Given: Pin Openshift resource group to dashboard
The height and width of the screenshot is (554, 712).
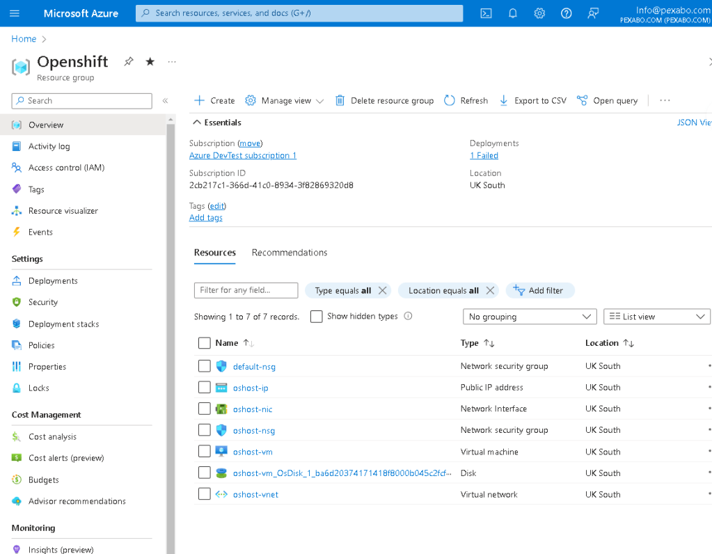Looking at the screenshot, I should [x=129, y=61].
